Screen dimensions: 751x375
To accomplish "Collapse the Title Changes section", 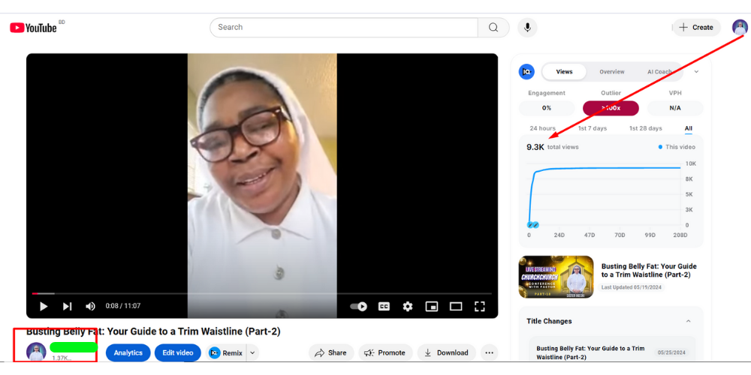I will click(689, 321).
